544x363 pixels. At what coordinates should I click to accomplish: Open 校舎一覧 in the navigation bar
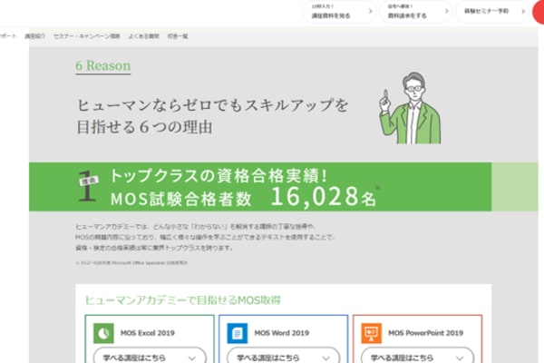point(178,35)
